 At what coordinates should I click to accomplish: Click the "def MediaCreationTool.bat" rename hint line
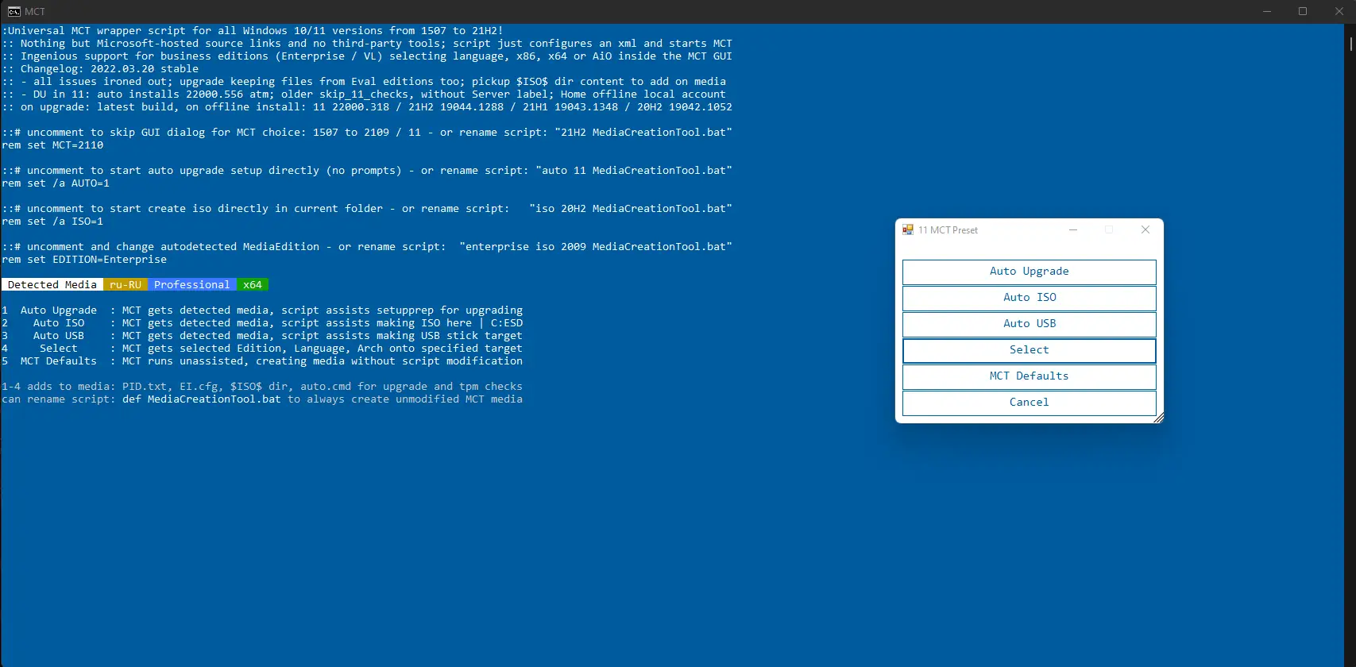tap(262, 399)
